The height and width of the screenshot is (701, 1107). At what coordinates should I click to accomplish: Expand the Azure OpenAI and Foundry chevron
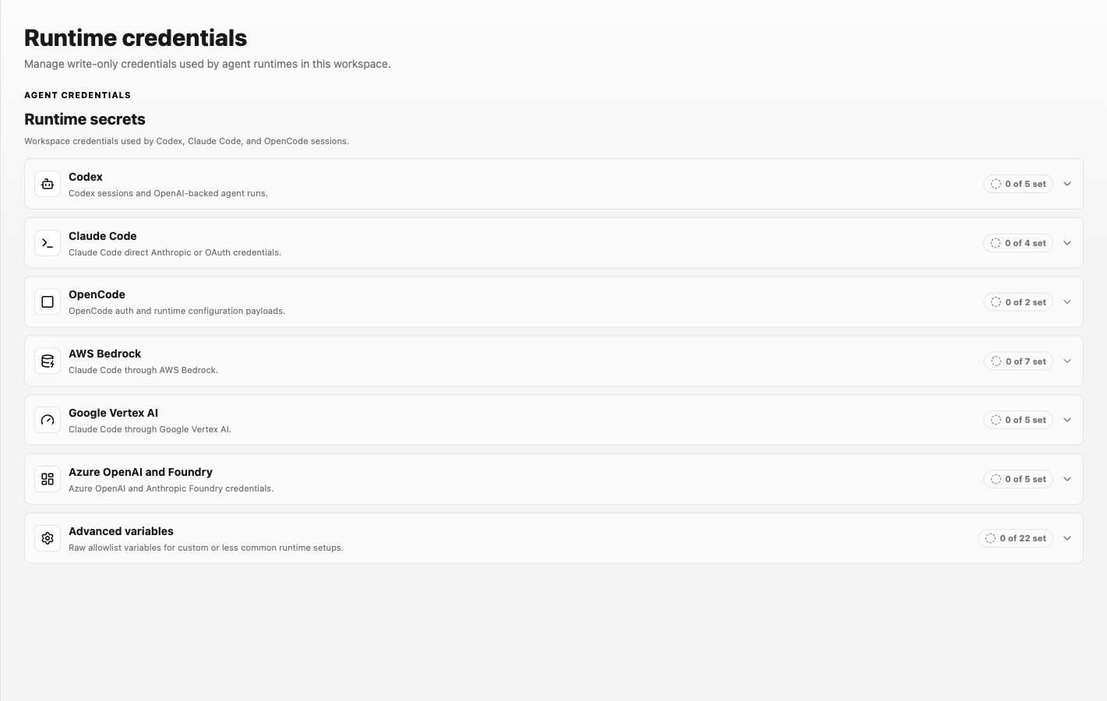coord(1067,479)
